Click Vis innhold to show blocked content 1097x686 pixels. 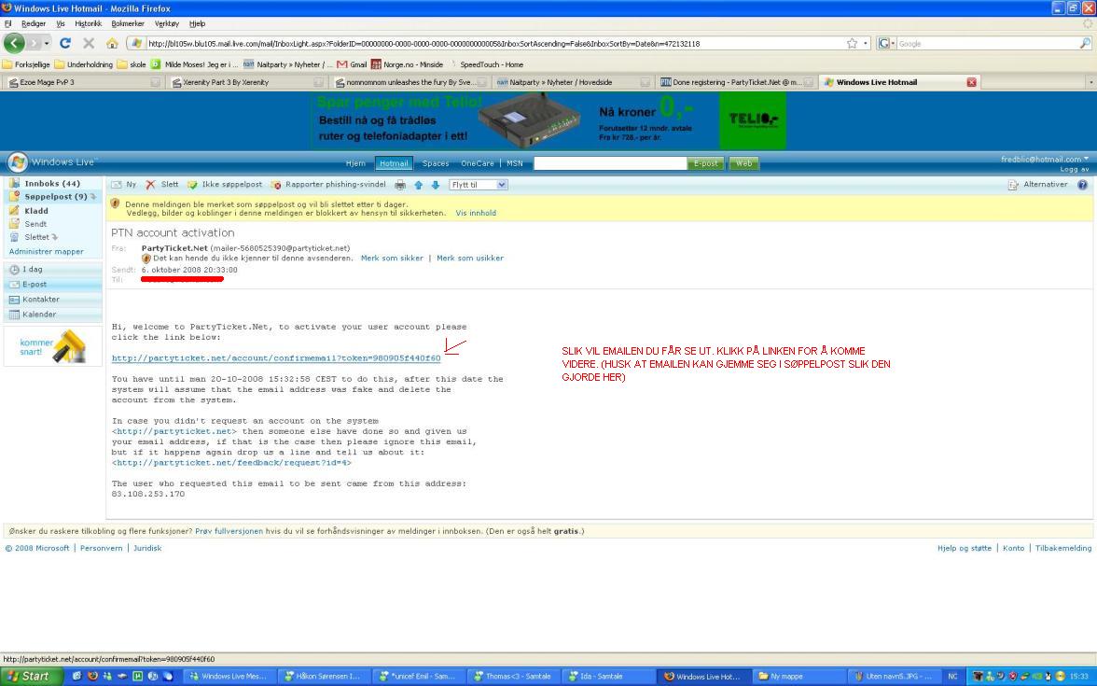pyautogui.click(x=476, y=213)
